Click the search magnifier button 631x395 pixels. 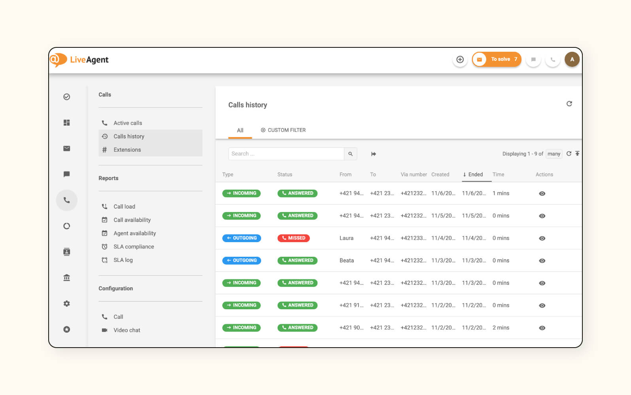click(x=350, y=154)
